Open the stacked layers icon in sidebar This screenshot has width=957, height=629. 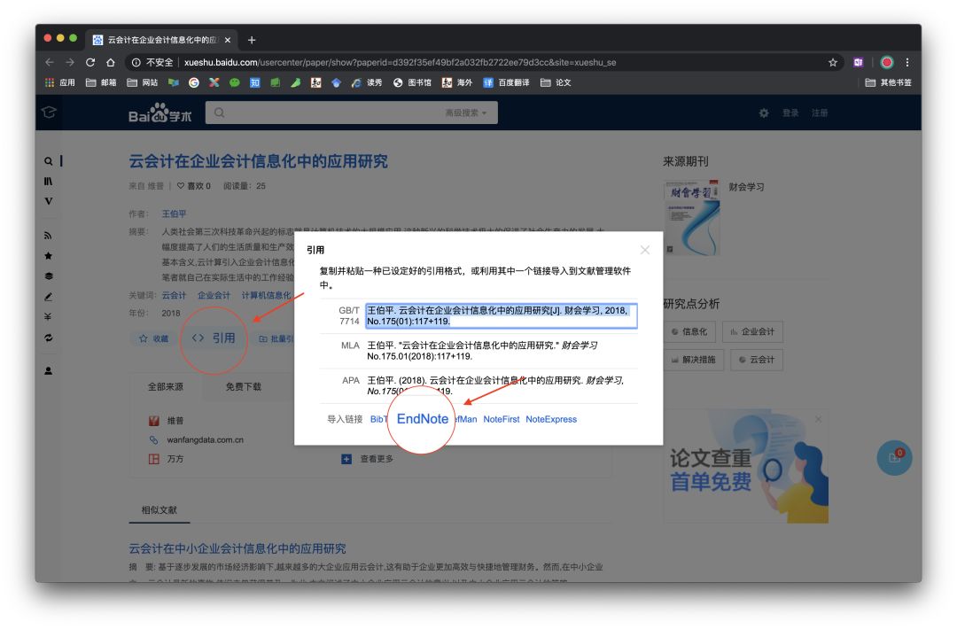pyautogui.click(x=48, y=276)
